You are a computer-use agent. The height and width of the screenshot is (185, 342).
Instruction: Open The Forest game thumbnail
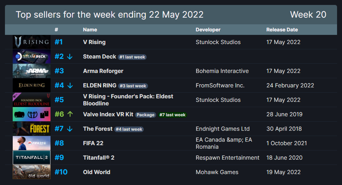(x=31, y=129)
